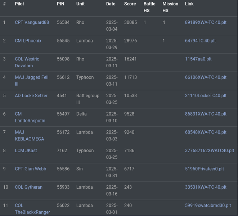Image resolution: width=238 pixels, height=216 pixels.
Task: Open 59919xwatcibrnd30.plt file link
Action: coord(208,206)
